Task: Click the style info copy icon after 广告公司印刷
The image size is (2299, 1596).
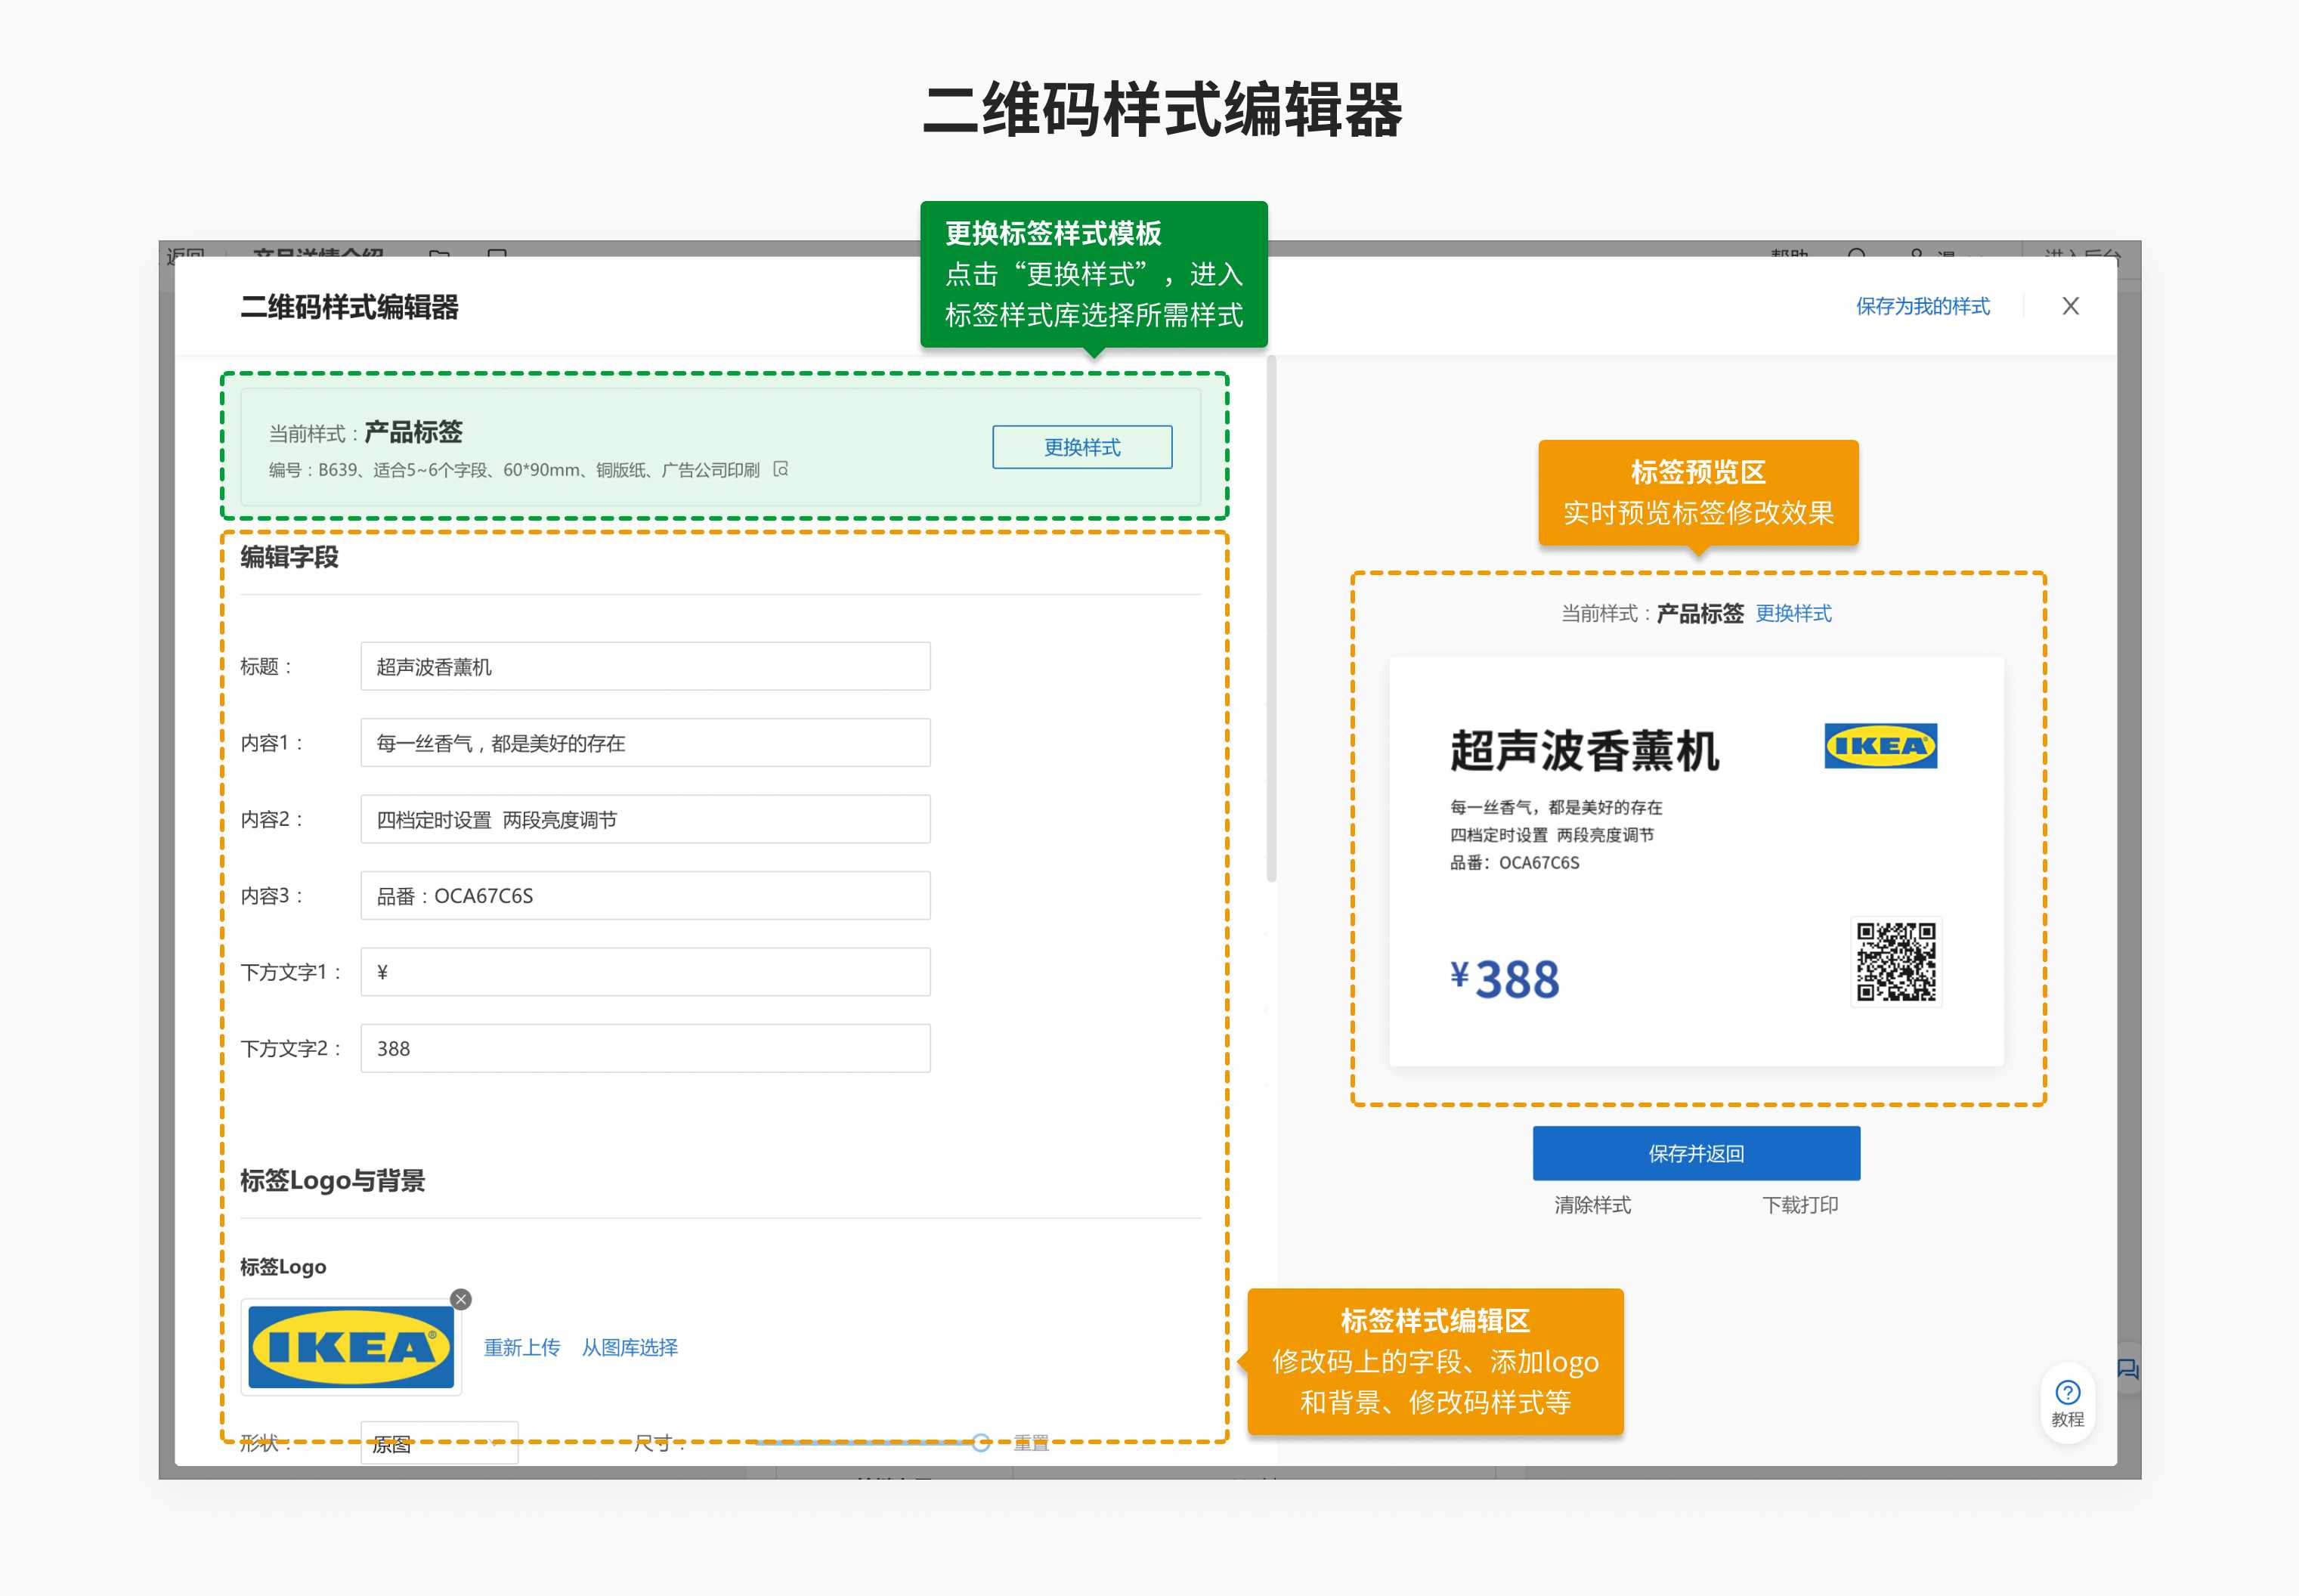Action: pos(781,469)
